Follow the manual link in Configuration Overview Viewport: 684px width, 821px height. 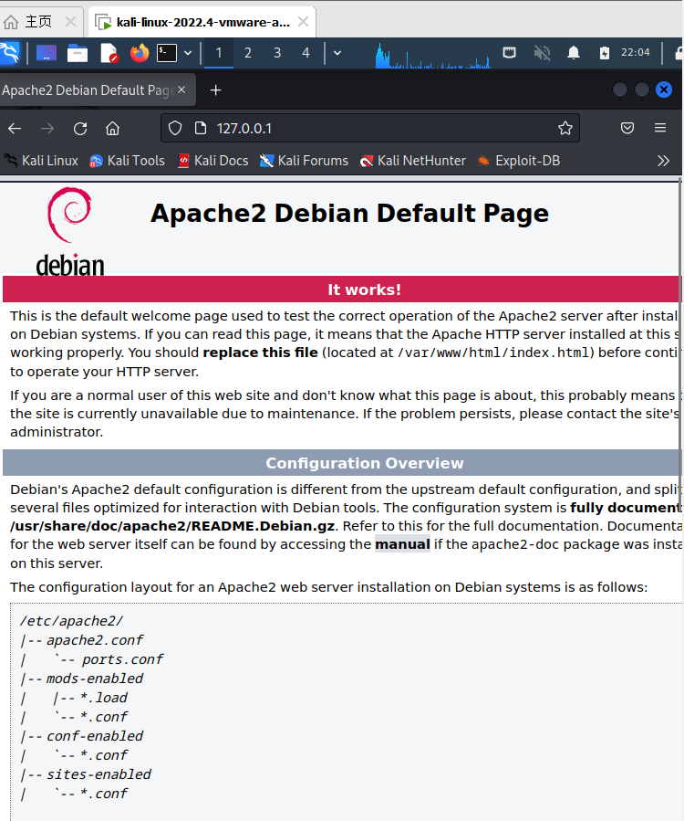(402, 544)
